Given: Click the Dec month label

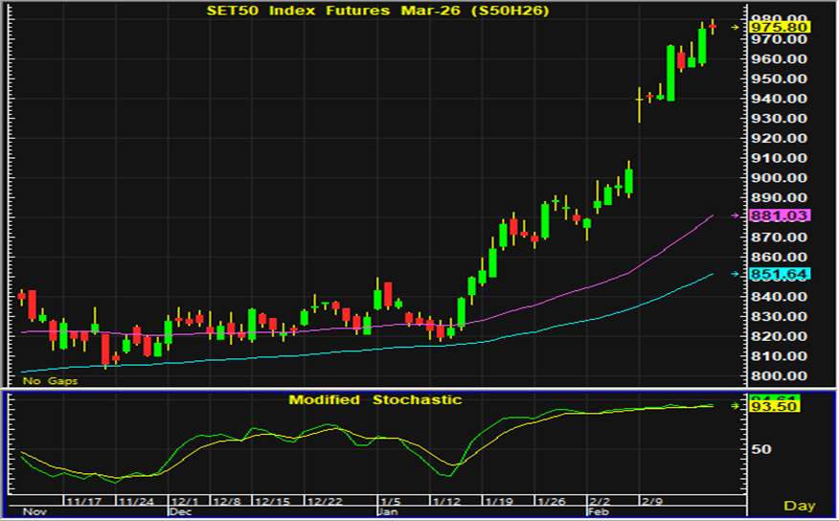Looking at the screenshot, I should point(182,513).
